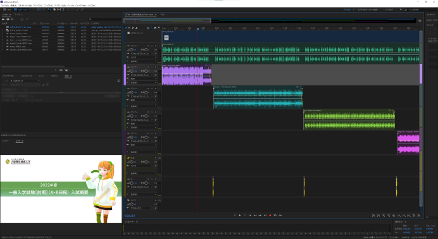Switch to the Favorites tab beside Files
The image size is (438, 239).
click(x=18, y=15)
